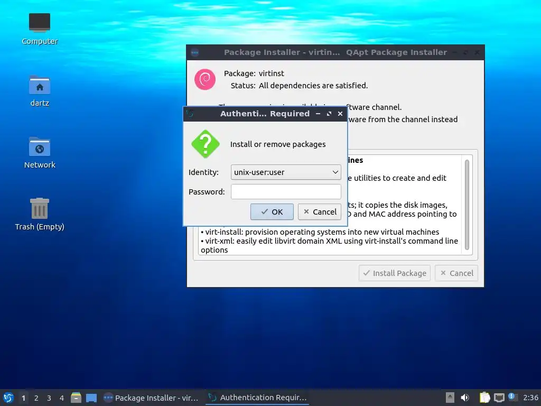The image size is (541, 406).
Task: Open the Lubuntu start menu
Action: (8, 398)
